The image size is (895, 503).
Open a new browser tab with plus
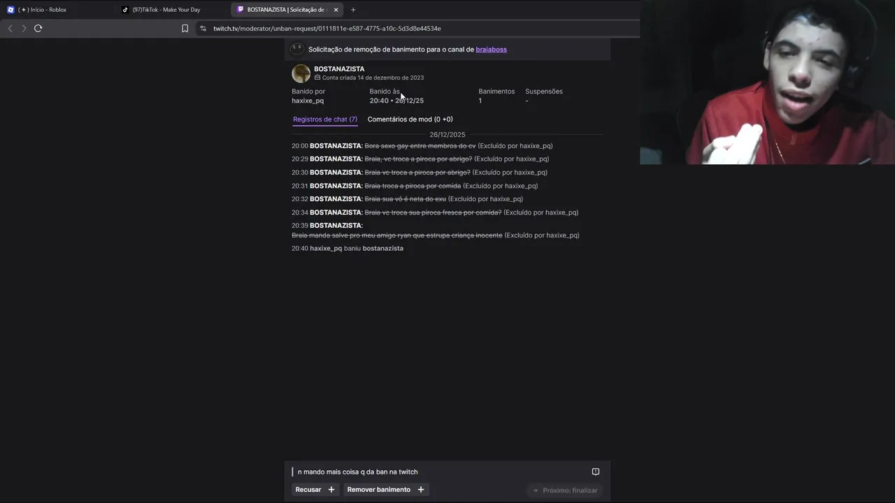353,10
